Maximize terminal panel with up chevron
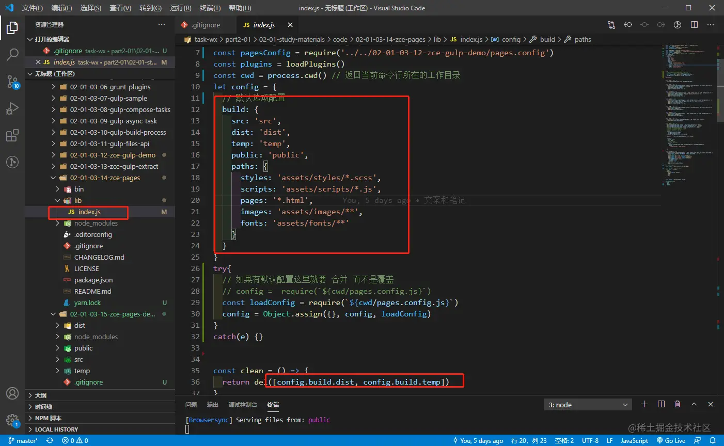The width and height of the screenshot is (724, 446). [x=694, y=404]
